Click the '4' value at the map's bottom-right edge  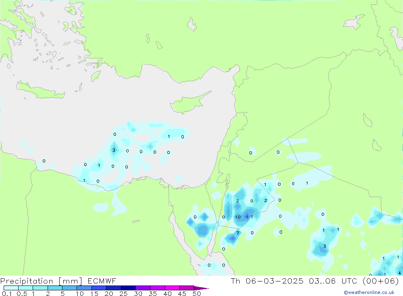[399, 273]
